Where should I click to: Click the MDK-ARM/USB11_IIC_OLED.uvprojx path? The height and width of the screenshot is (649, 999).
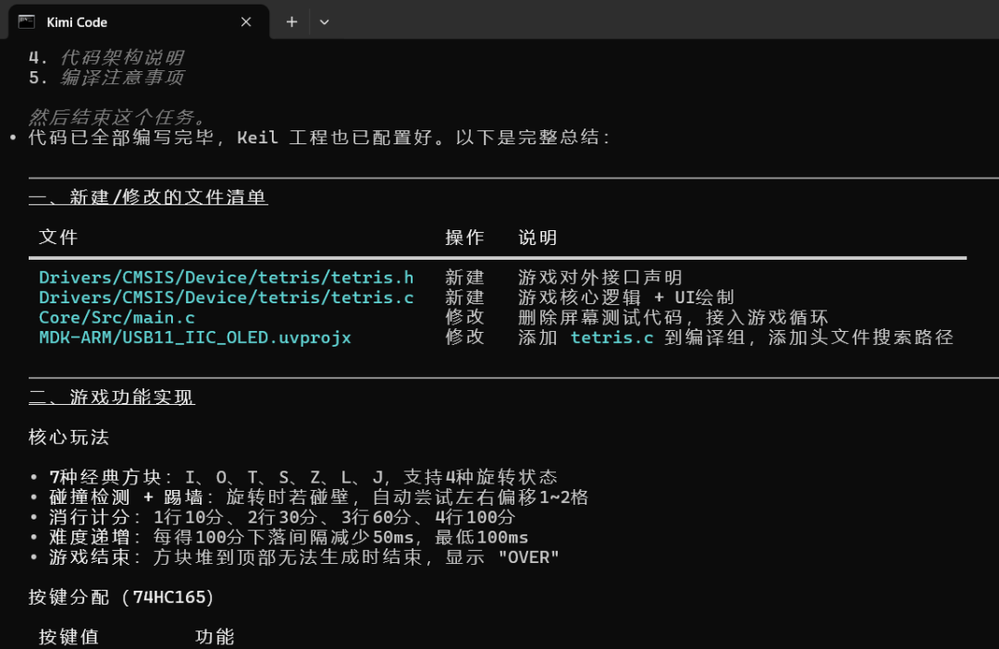[x=195, y=337]
